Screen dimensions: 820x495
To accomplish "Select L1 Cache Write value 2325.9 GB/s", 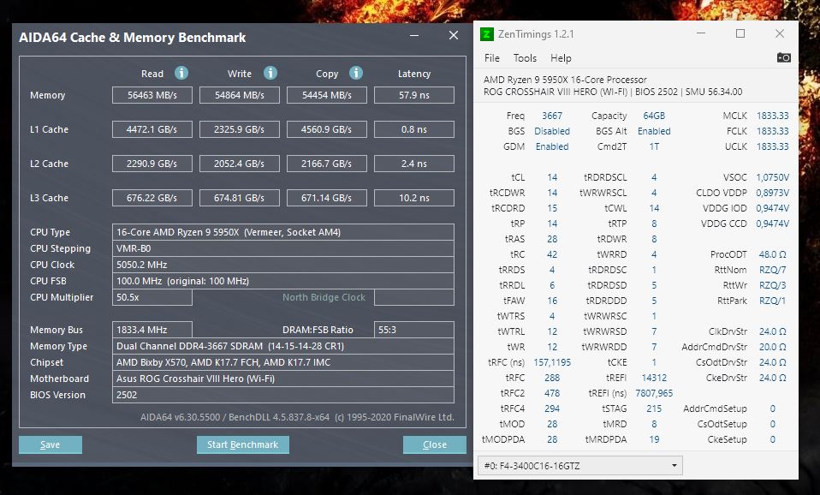I will click(x=240, y=129).
